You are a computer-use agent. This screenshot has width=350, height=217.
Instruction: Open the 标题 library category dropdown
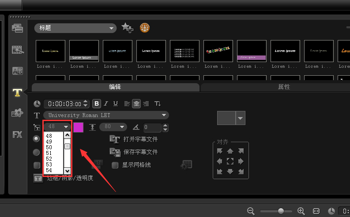pyautogui.click(x=75, y=28)
